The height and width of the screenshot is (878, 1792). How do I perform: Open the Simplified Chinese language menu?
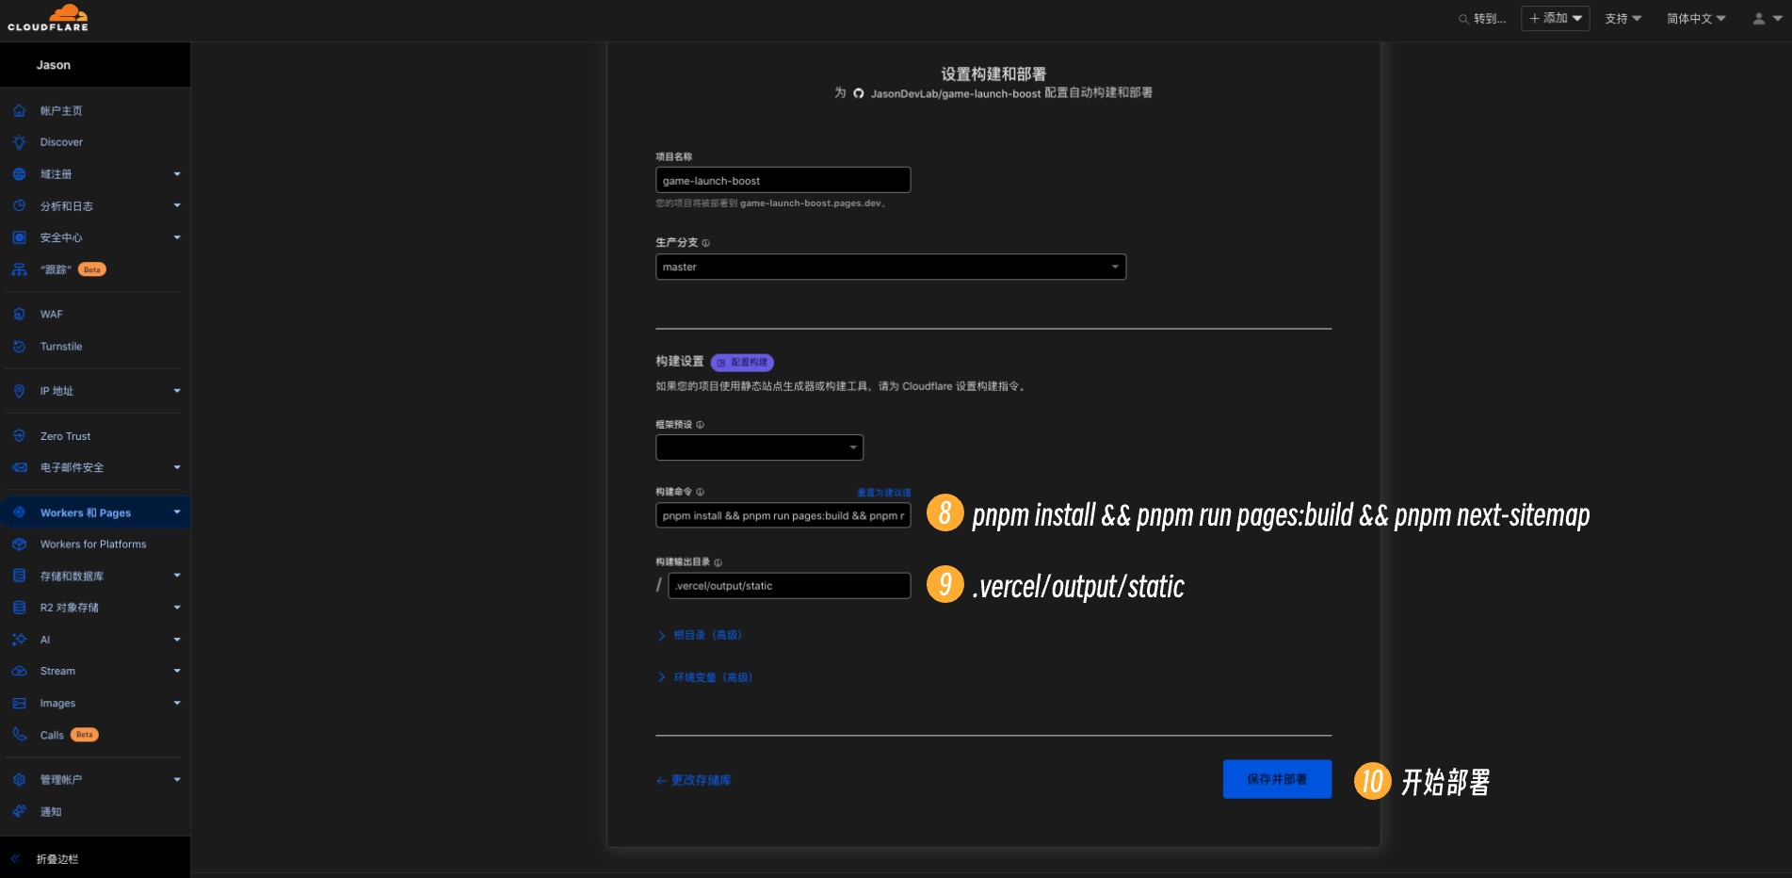(x=1696, y=18)
